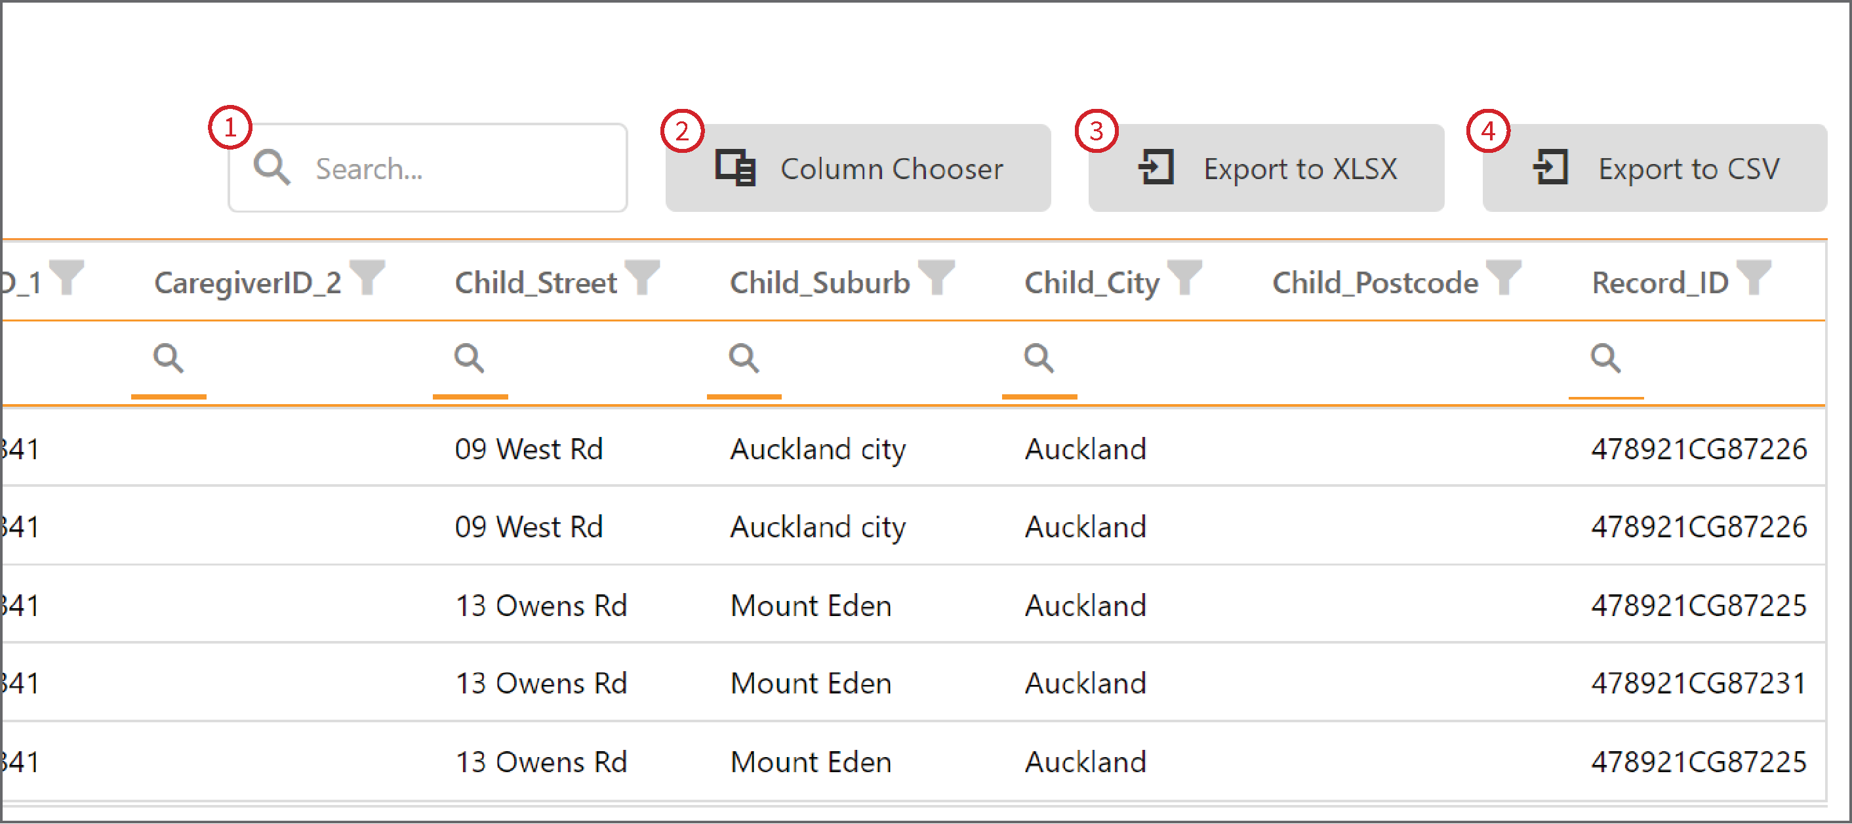This screenshot has height=824, width=1852.
Task: Open the CaregiverID_2 column filter funnel
Action: click(x=368, y=277)
